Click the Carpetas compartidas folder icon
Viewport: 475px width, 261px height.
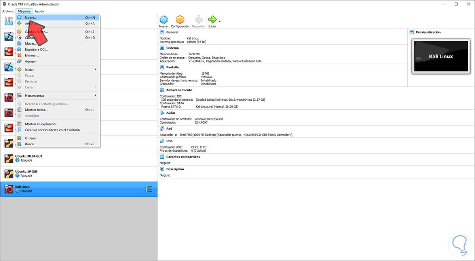tap(162, 157)
